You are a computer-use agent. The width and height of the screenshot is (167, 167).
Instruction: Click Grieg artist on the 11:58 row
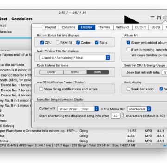coord(83,131)
